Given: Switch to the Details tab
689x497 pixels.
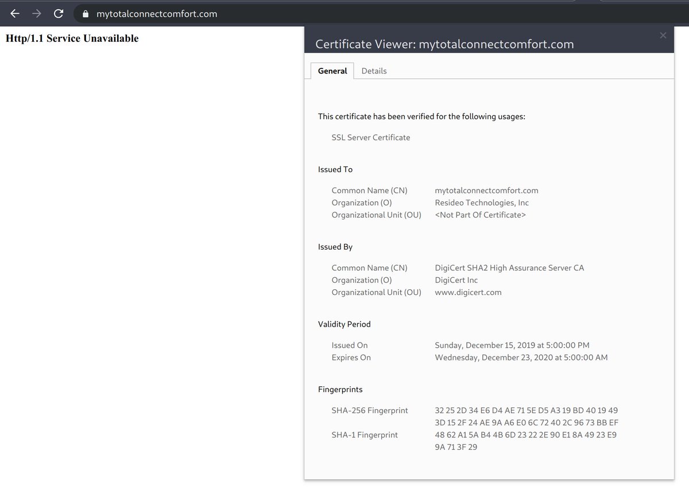Looking at the screenshot, I should click(x=374, y=71).
